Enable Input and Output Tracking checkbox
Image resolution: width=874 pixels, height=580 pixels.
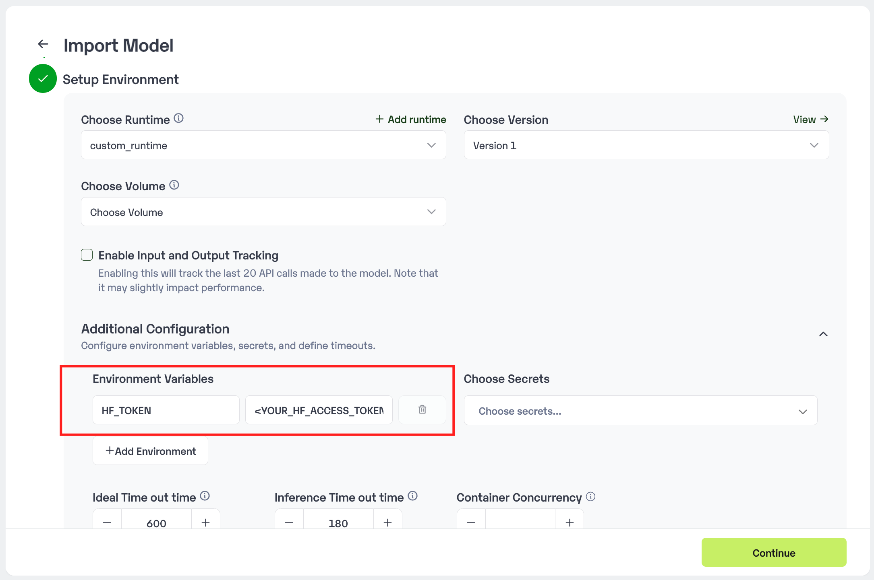click(x=87, y=255)
